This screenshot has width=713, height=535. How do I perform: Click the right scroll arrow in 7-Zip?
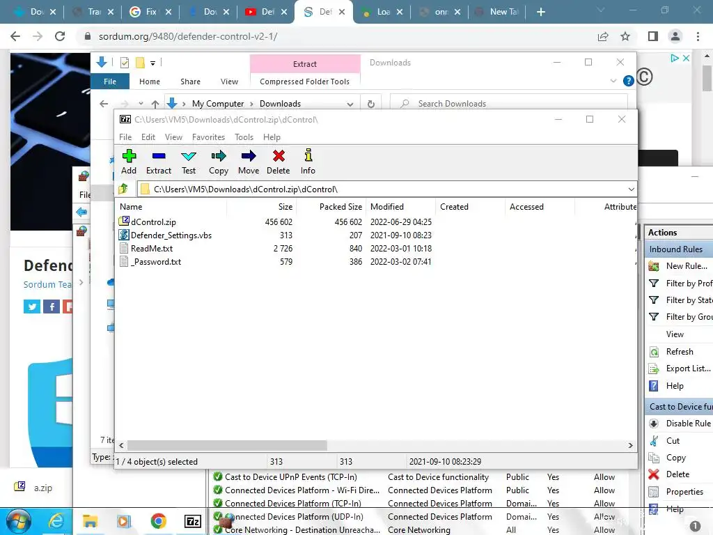(x=630, y=445)
